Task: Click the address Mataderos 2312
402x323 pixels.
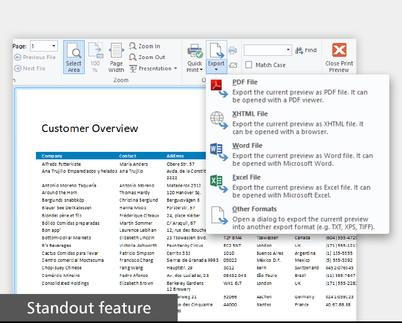Action: click(184, 186)
